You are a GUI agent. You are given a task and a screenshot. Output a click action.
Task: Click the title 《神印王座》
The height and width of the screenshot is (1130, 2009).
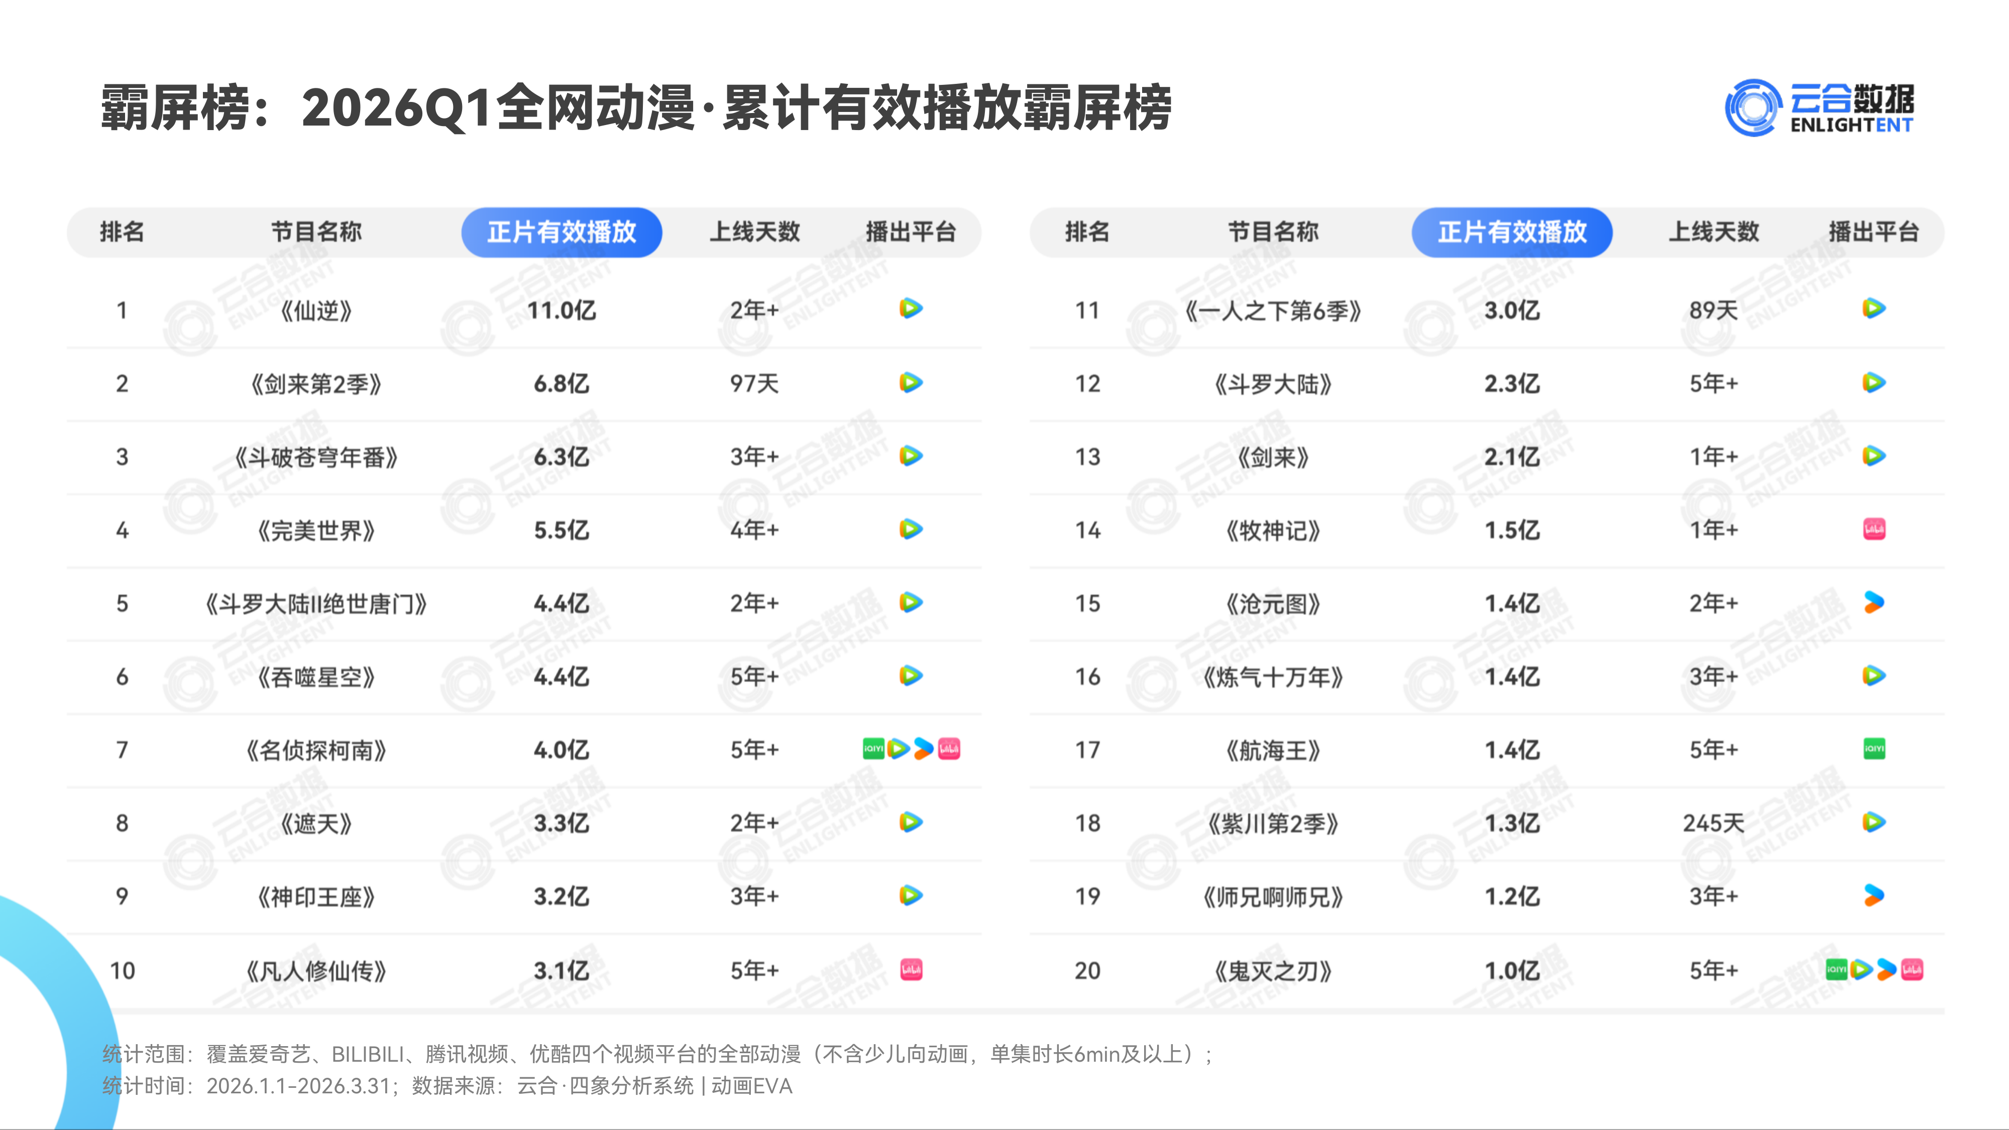coord(316,897)
